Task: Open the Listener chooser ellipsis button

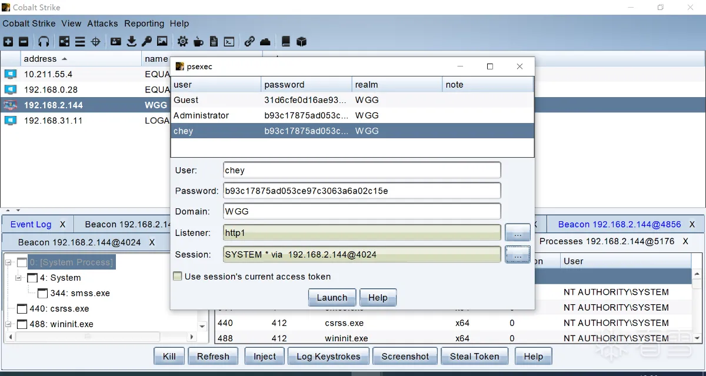Action: [x=518, y=233]
